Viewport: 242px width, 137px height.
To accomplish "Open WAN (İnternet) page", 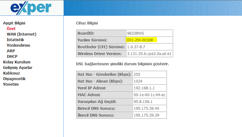I will (x=22, y=34).
